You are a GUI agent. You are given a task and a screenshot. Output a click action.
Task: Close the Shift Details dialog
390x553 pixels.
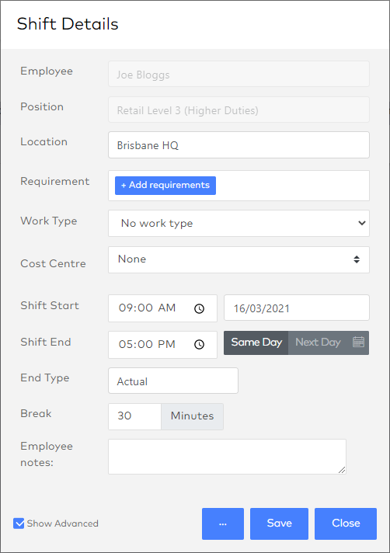(346, 523)
